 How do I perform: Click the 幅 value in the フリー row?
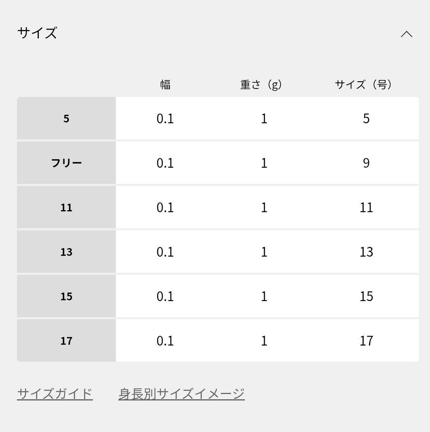pyautogui.click(x=165, y=162)
